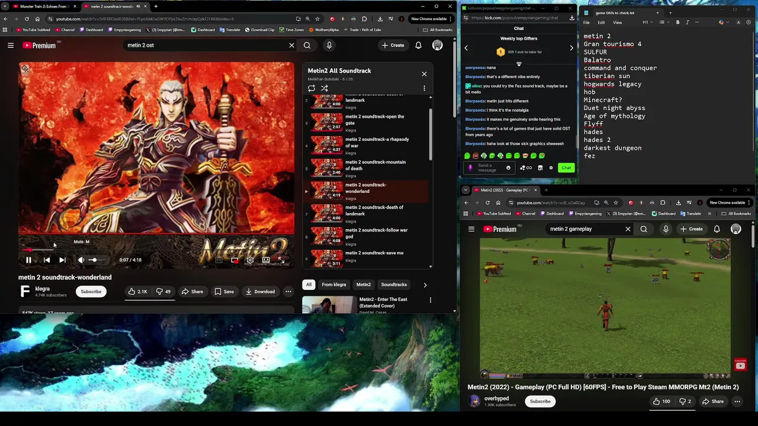Open the emoji picker in Kick chat
Viewport: 758px width, 426px height.
click(x=508, y=168)
